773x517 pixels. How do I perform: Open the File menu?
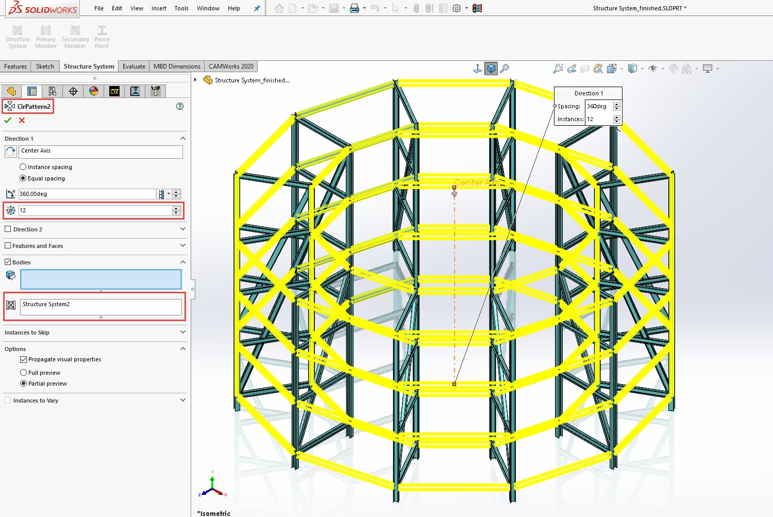click(x=99, y=8)
